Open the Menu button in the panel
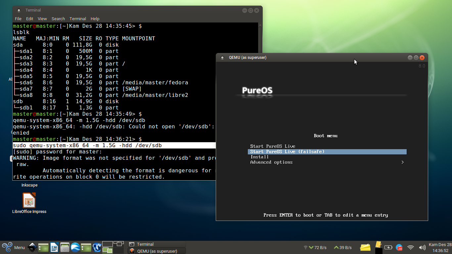Screen dimensions: 452x254 coord(15,247)
